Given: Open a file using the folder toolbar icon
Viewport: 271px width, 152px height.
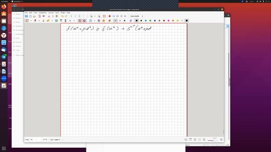Looking at the screenshot, I should 34,16.
